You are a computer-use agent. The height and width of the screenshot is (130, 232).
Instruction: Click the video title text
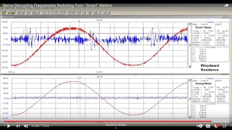[x=57, y=5]
